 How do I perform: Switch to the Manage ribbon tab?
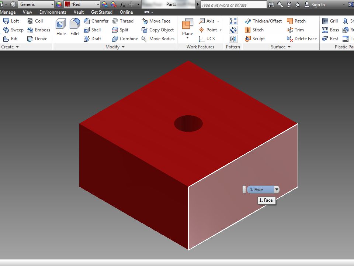click(8, 12)
